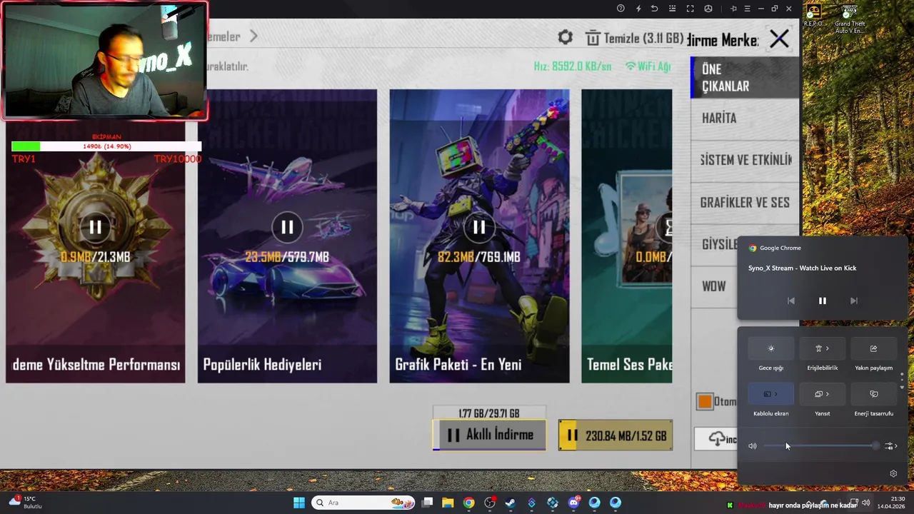Toggle fullscreen icon in emulator title bar
Screen dimensions: 914x514
pos(690,9)
